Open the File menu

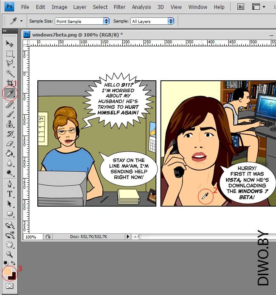click(25, 7)
